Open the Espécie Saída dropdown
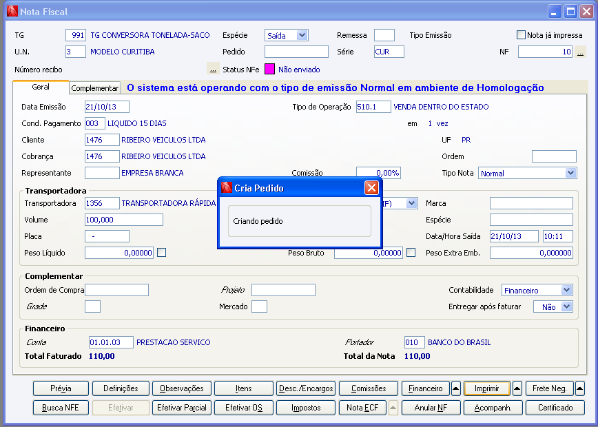Image resolution: width=598 pixels, height=427 pixels. tap(302, 35)
